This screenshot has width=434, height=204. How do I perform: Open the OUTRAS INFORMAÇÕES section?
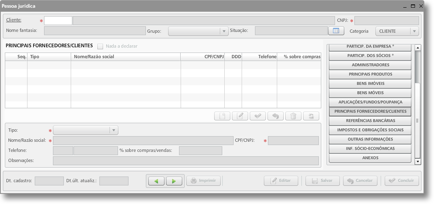[x=370, y=139]
